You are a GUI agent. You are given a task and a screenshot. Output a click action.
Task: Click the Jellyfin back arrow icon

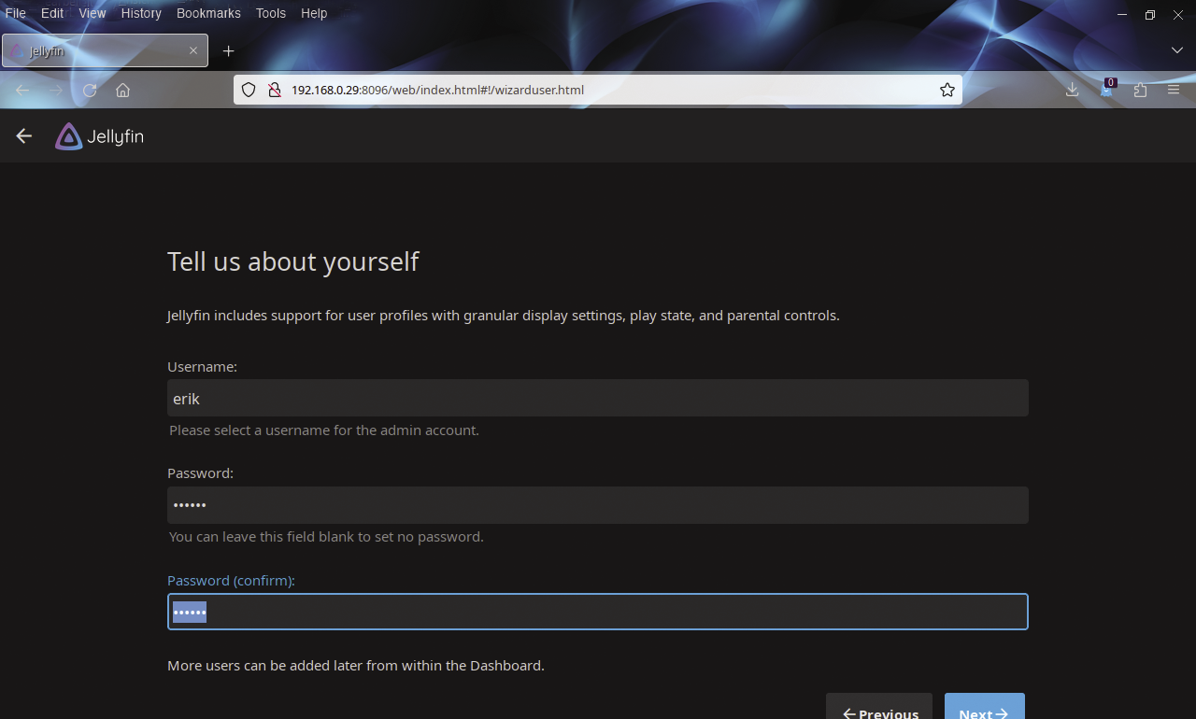24,136
